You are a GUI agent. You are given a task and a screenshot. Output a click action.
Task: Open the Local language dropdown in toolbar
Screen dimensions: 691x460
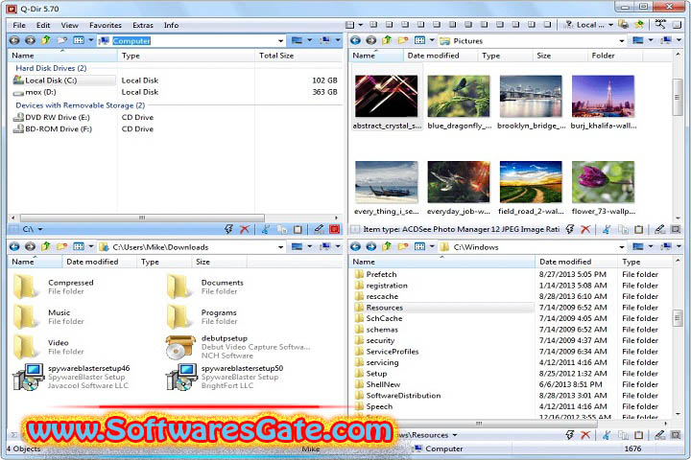[610, 25]
